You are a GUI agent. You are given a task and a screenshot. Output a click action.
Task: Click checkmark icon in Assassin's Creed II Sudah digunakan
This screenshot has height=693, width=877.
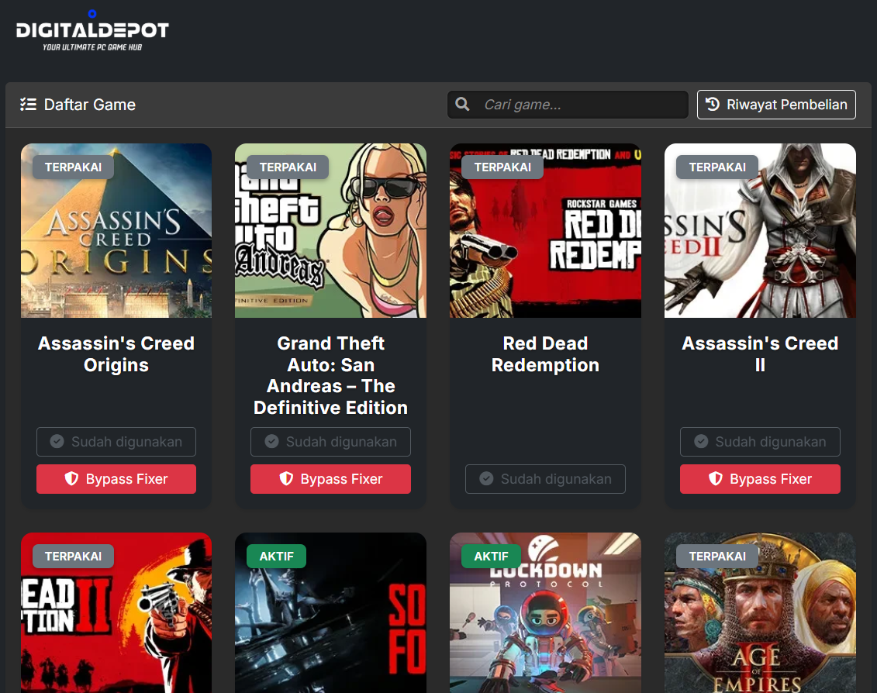pyautogui.click(x=701, y=441)
